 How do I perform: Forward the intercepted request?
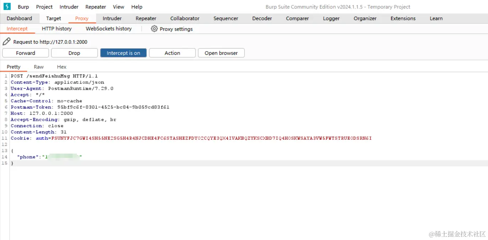point(26,53)
